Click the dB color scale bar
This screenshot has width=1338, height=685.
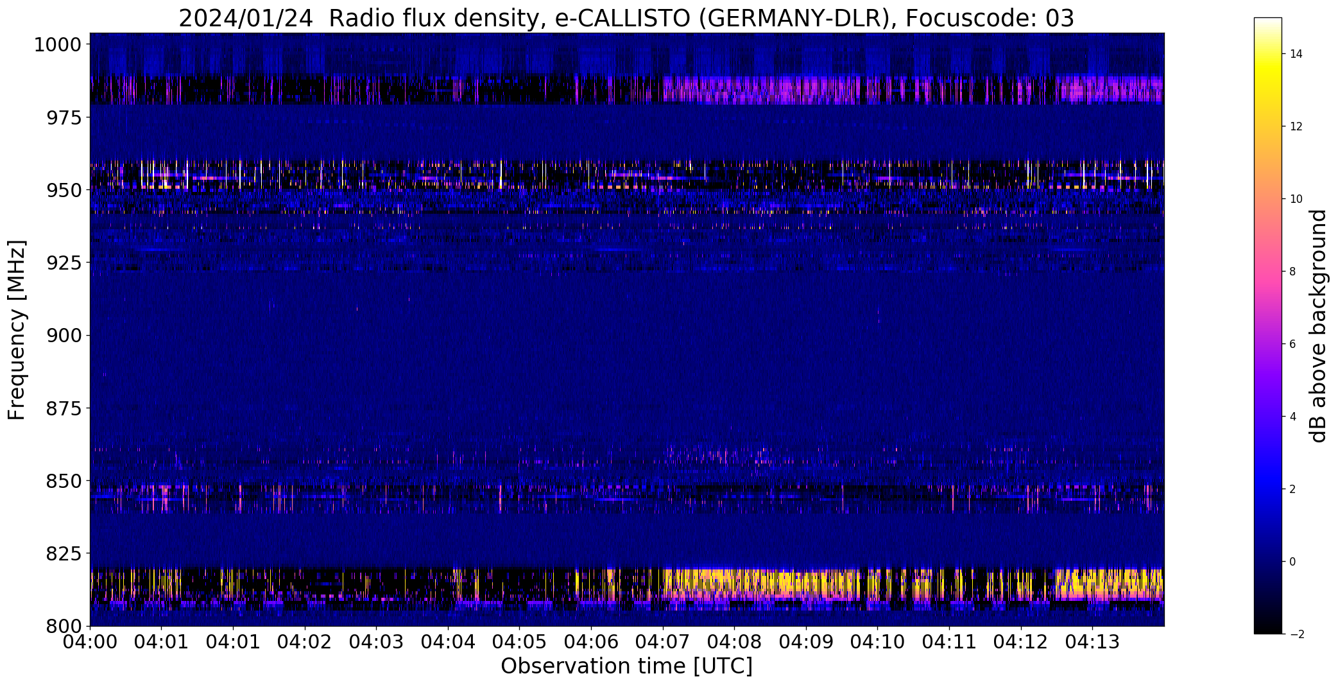(x=1267, y=326)
